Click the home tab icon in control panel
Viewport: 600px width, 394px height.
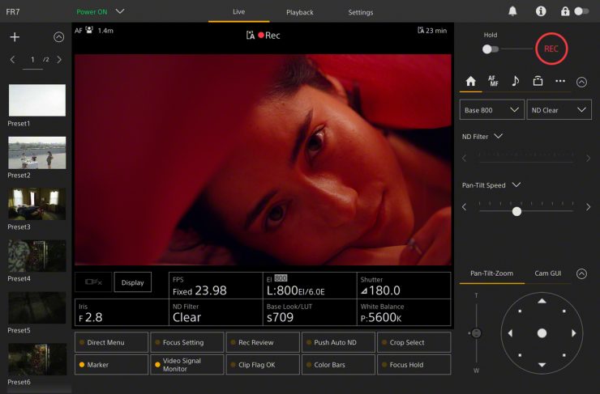click(470, 81)
